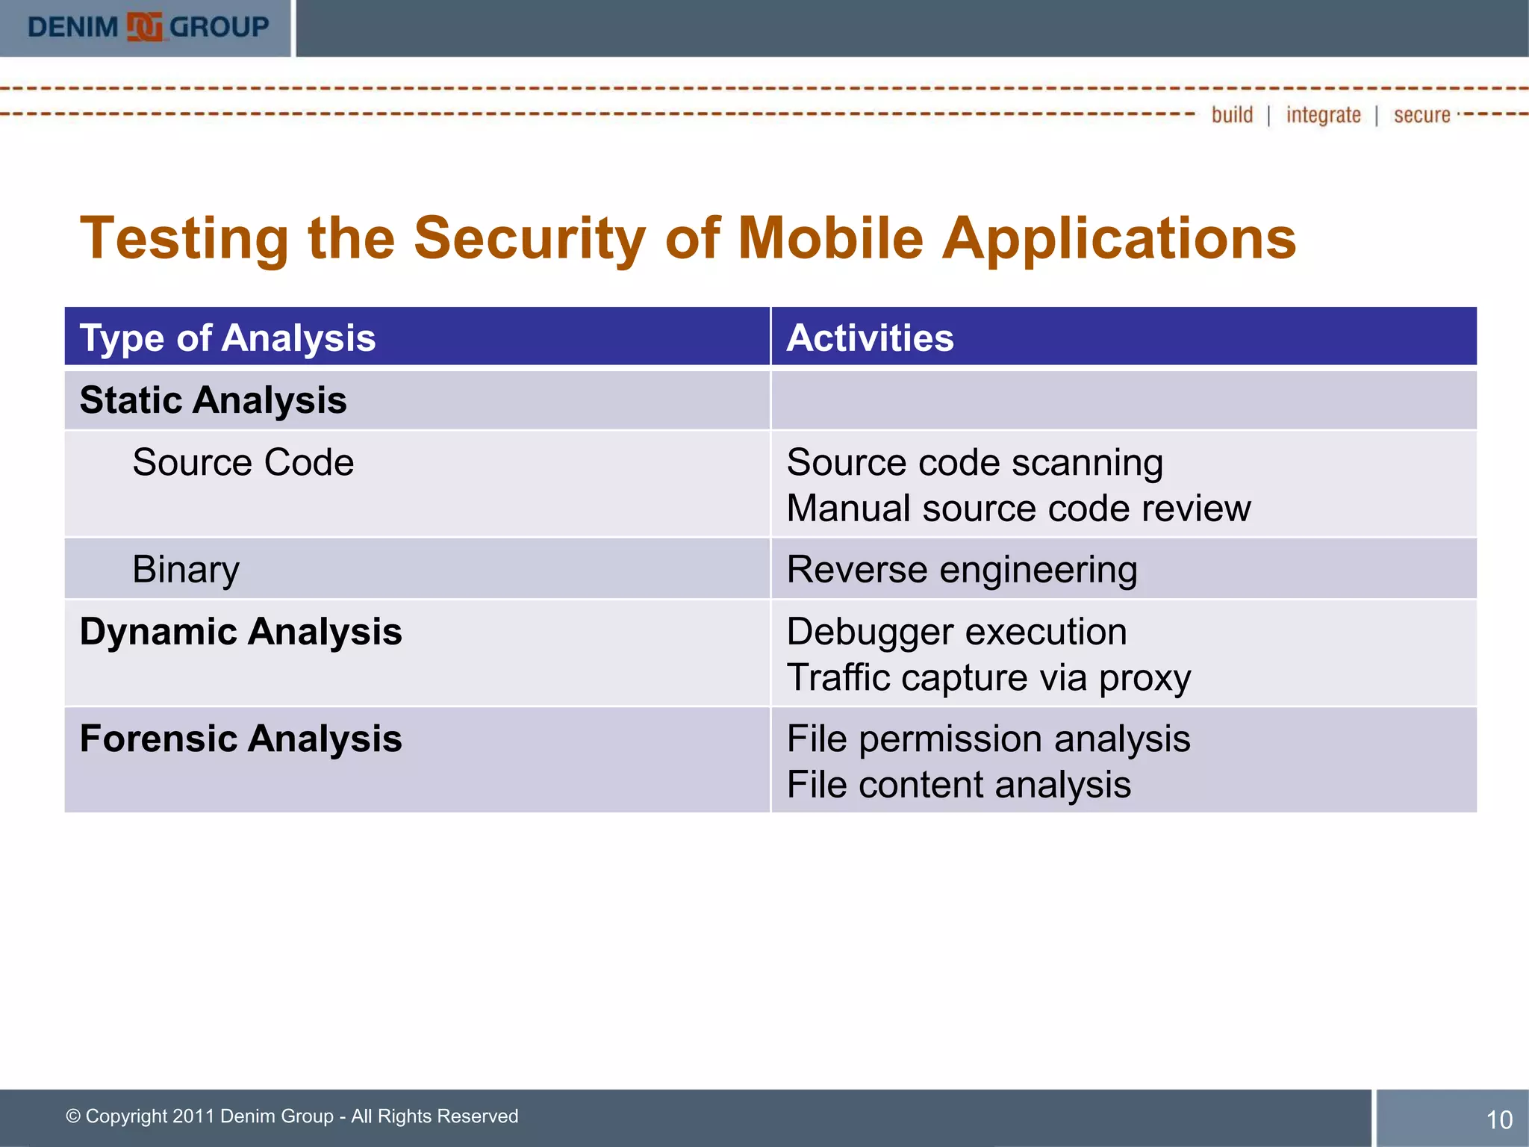Click the slide number 10
The image size is (1529, 1147).
click(x=1498, y=1119)
